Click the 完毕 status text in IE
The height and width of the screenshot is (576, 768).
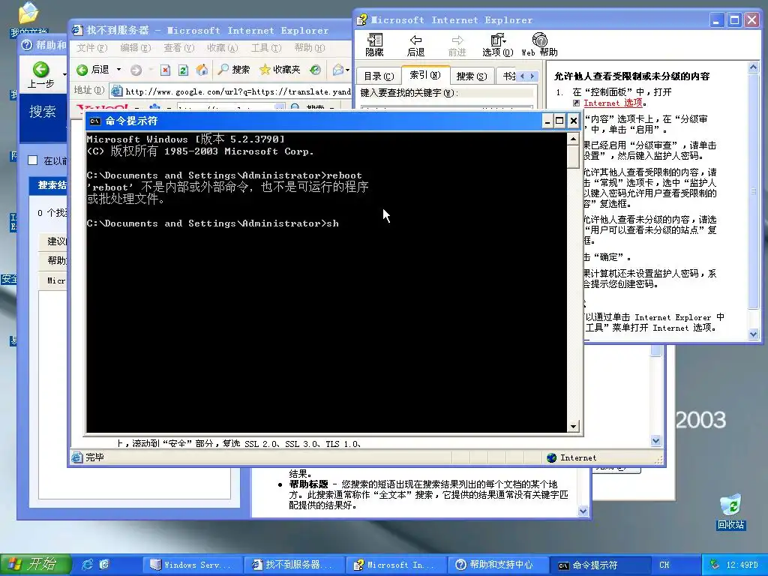pyautogui.click(x=94, y=457)
